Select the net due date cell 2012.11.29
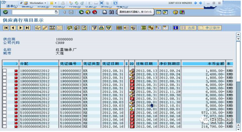The image size is (242, 132). tap(170, 92)
